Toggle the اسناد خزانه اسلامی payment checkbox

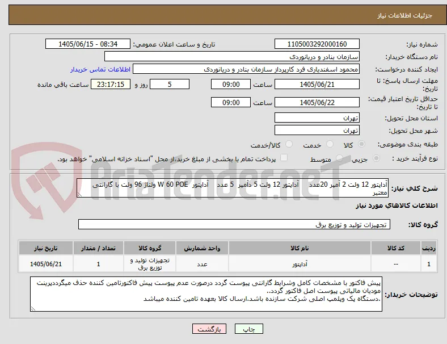[284, 158]
